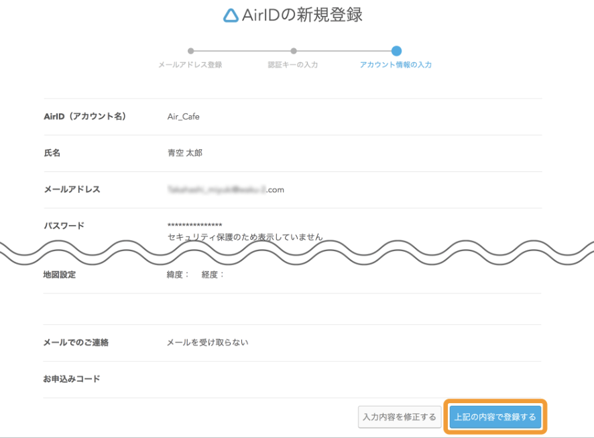Click the 青空 太郎 name value
The height and width of the screenshot is (438, 594).
[185, 153]
